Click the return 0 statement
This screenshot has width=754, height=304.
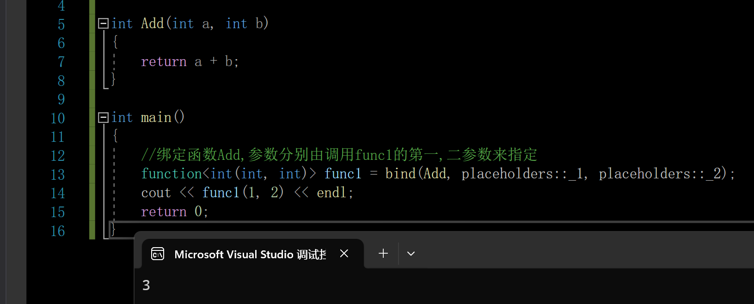tap(174, 211)
